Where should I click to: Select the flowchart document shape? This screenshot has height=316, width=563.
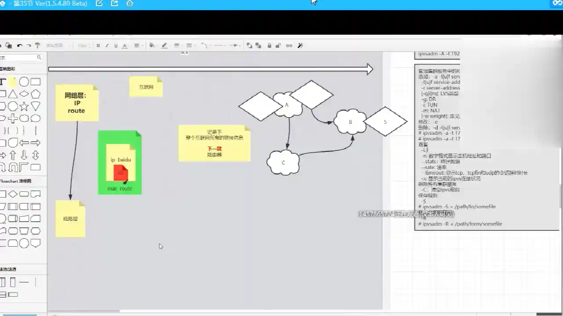point(36,194)
